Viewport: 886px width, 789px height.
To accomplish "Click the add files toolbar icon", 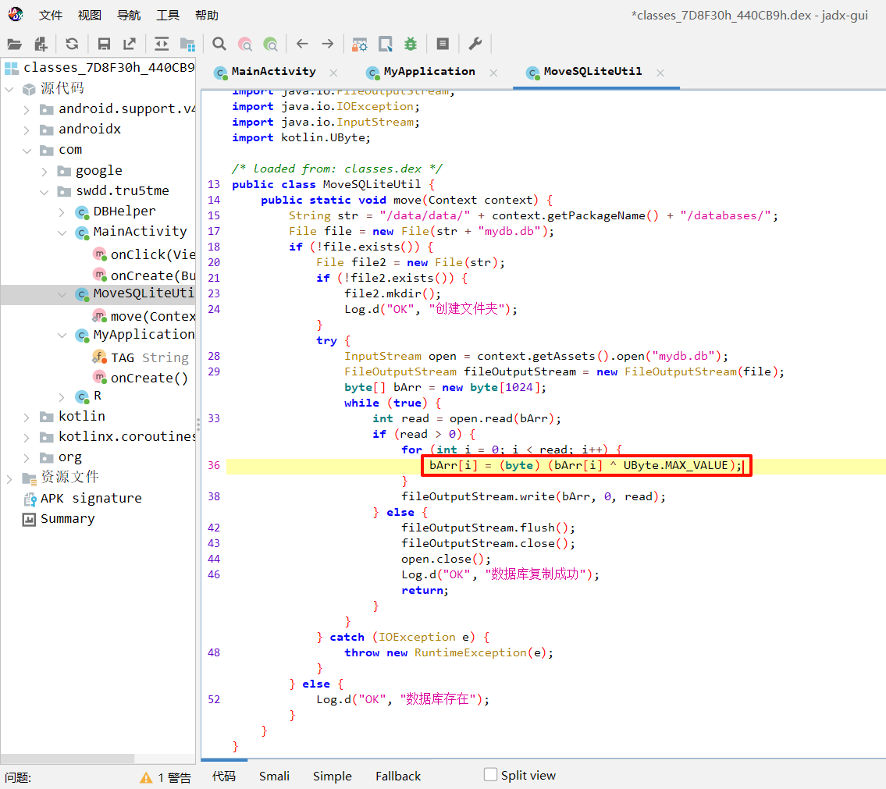I will click(39, 44).
